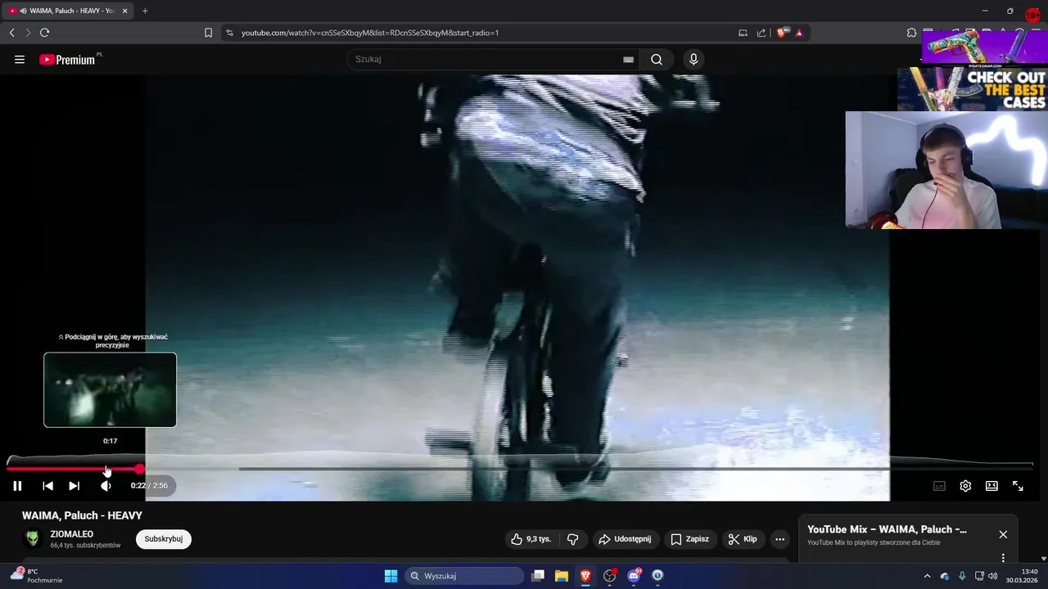1048x589 pixels.
Task: Open the on-screen keyboard in search box
Action: (628, 59)
